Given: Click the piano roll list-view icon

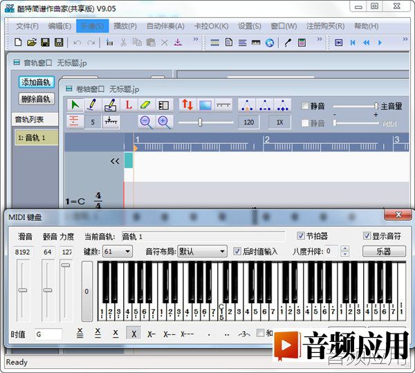Looking at the screenshot, I should click(x=163, y=105).
